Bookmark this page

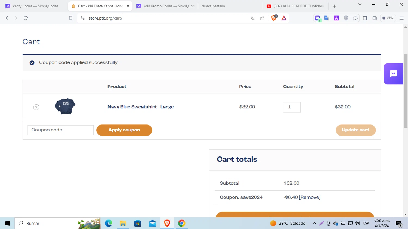tap(70, 18)
